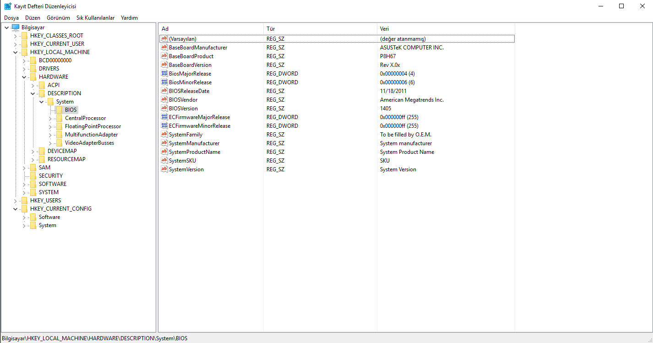Screen dimensions: 653x343
Task: Expand the SOFTWARE key under HKEY_LOCAL_MACHINE
Action: coord(24,184)
